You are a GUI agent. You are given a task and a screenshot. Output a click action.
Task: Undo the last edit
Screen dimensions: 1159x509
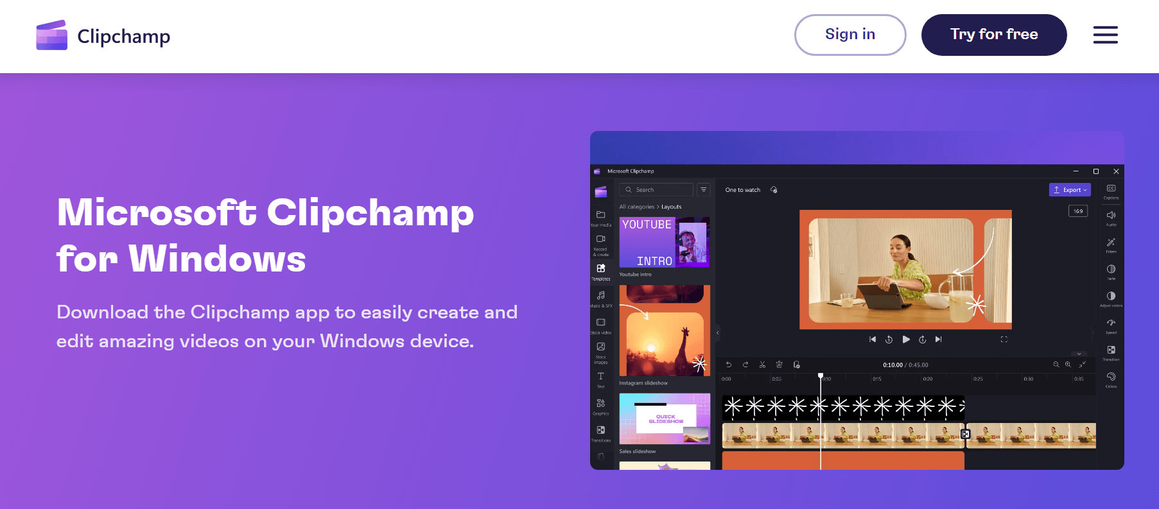pos(729,365)
